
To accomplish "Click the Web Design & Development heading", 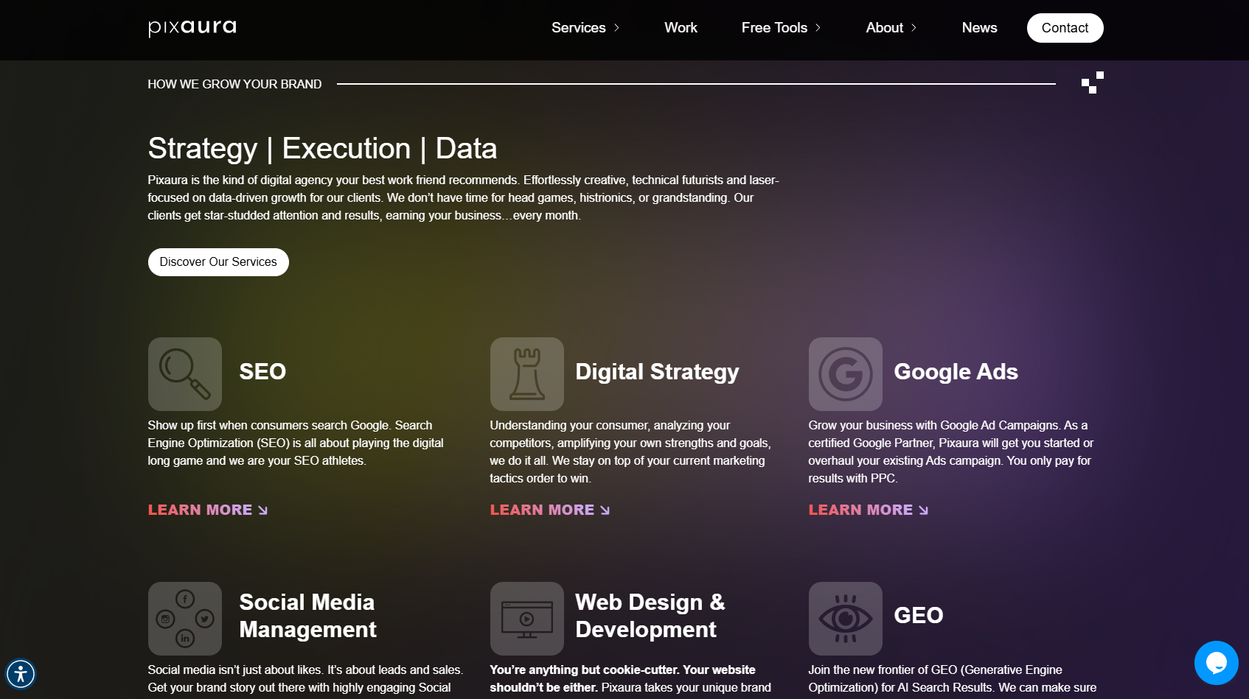I will [650, 616].
